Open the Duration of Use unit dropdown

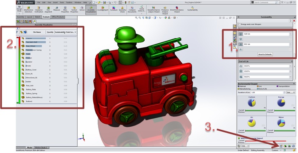291,92
